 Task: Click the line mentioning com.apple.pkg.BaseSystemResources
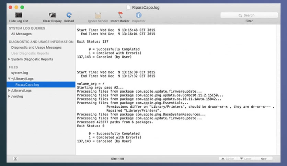tap(141, 114)
